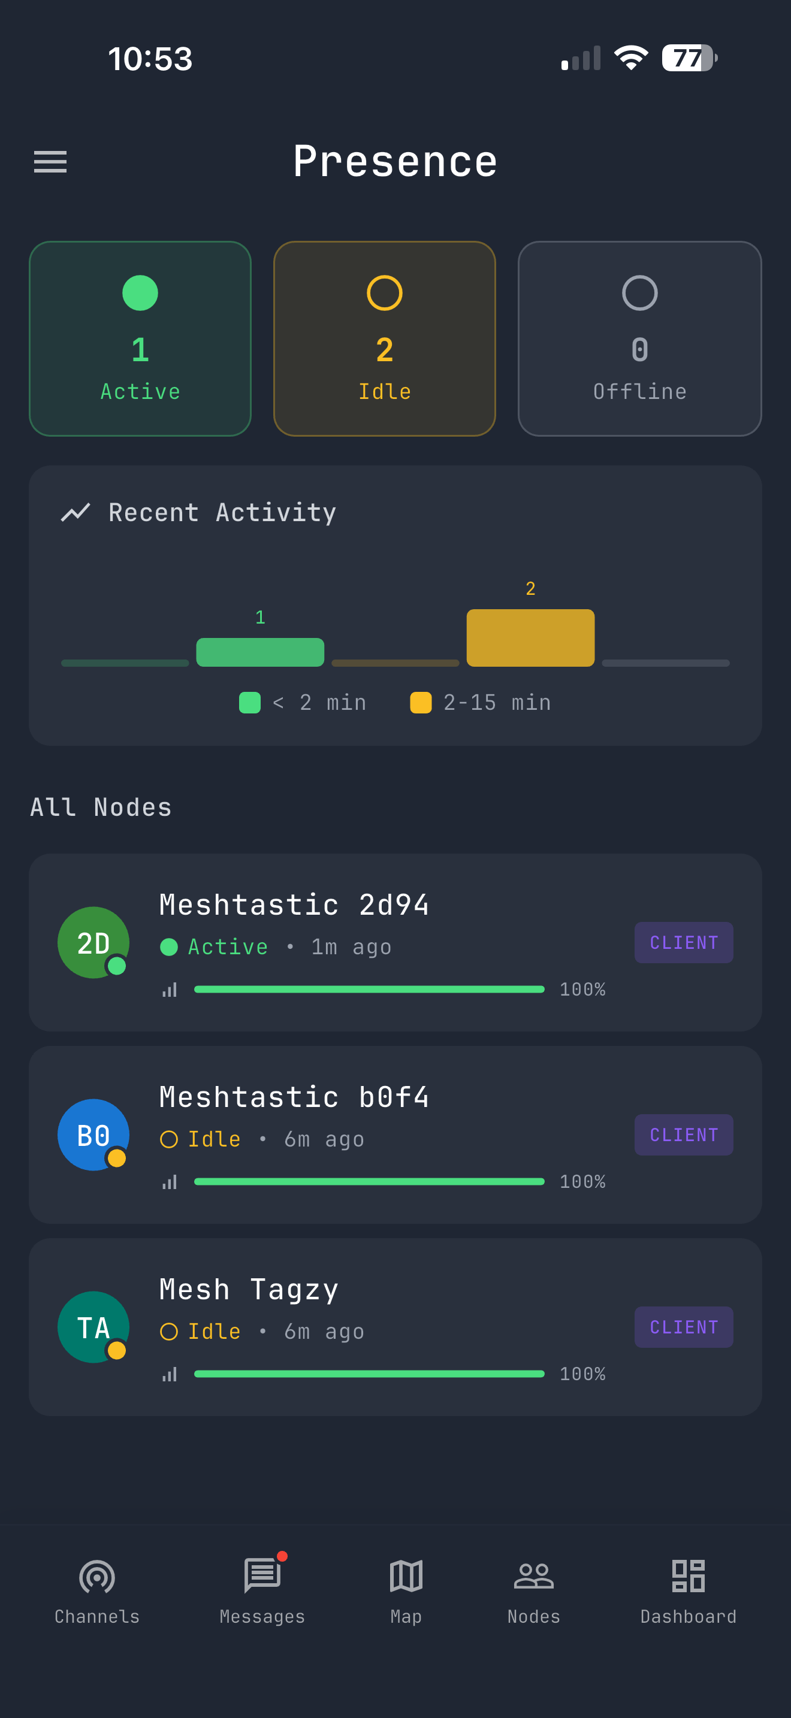Open the Nodes people icon
Screen dimensions: 791x1718
pyautogui.click(x=533, y=1576)
